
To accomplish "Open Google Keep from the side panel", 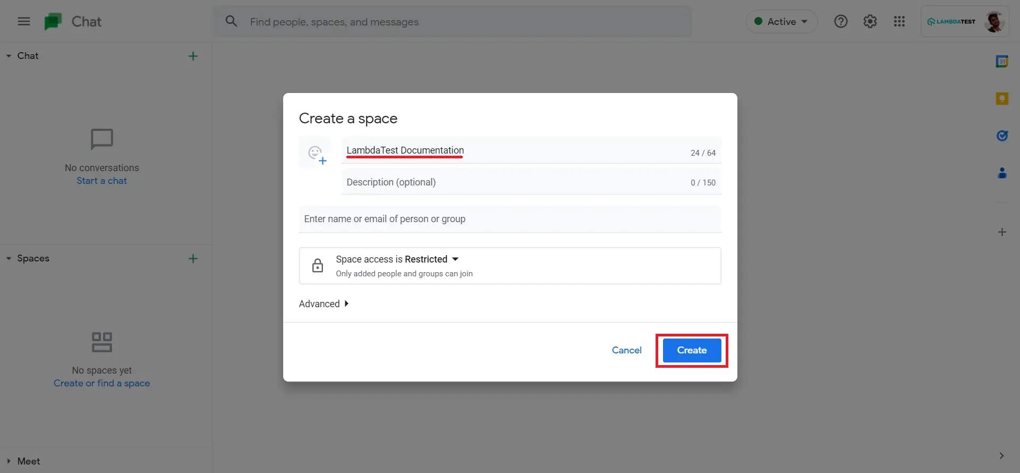I will (x=1002, y=99).
